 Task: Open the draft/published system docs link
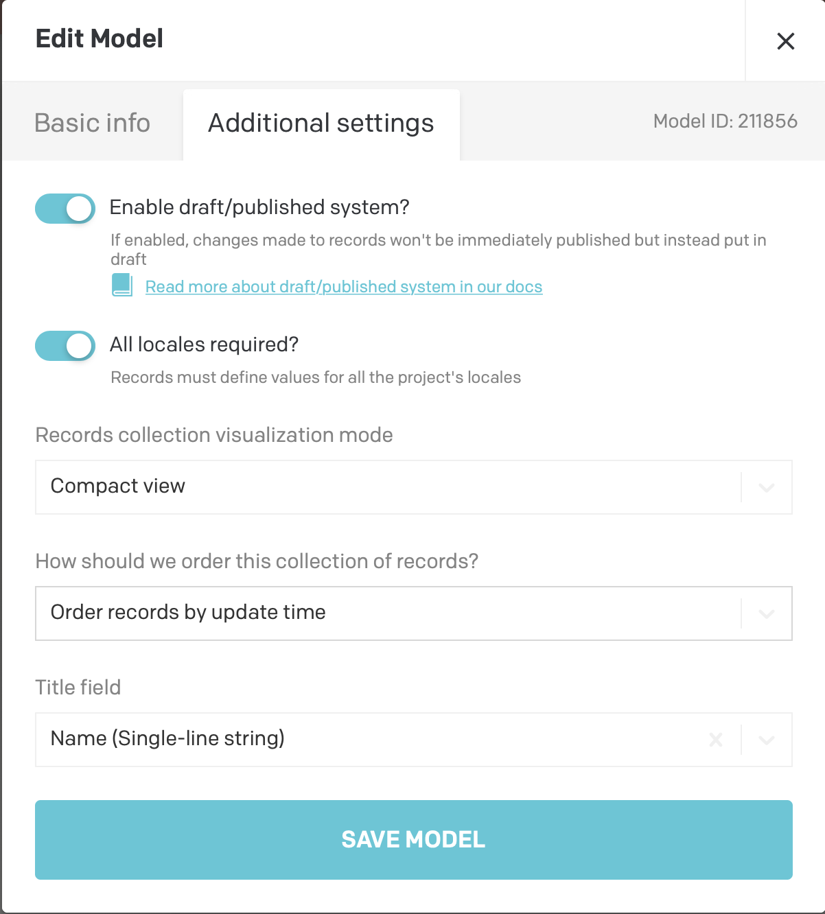343,287
